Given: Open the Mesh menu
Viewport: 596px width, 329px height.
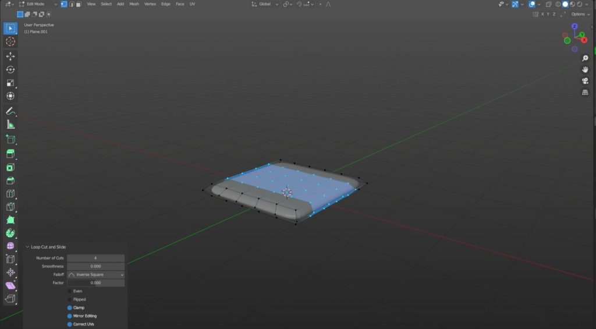Looking at the screenshot, I should tap(134, 4).
